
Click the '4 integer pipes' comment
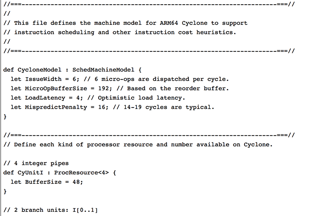tap(36, 164)
